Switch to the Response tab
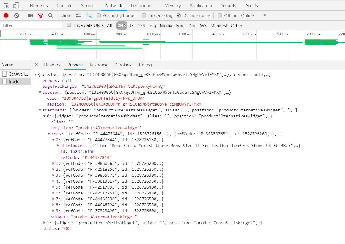The image size is (345, 244). pyautogui.click(x=99, y=65)
